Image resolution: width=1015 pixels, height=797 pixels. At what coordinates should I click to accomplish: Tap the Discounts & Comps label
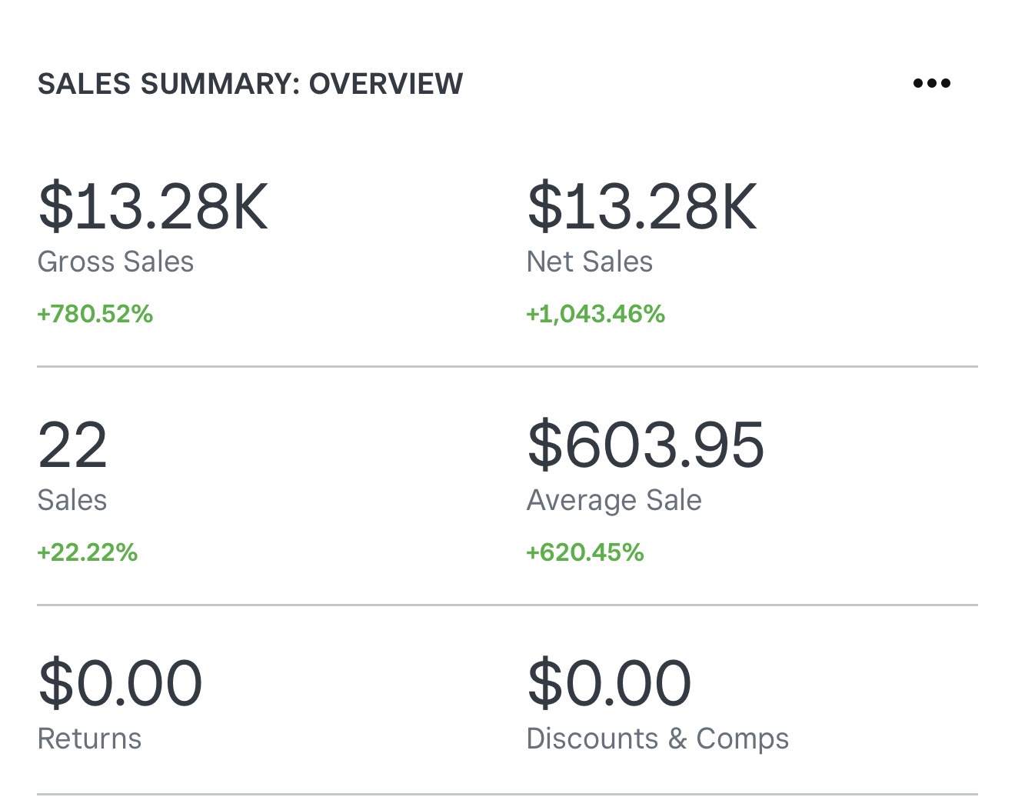tap(657, 739)
